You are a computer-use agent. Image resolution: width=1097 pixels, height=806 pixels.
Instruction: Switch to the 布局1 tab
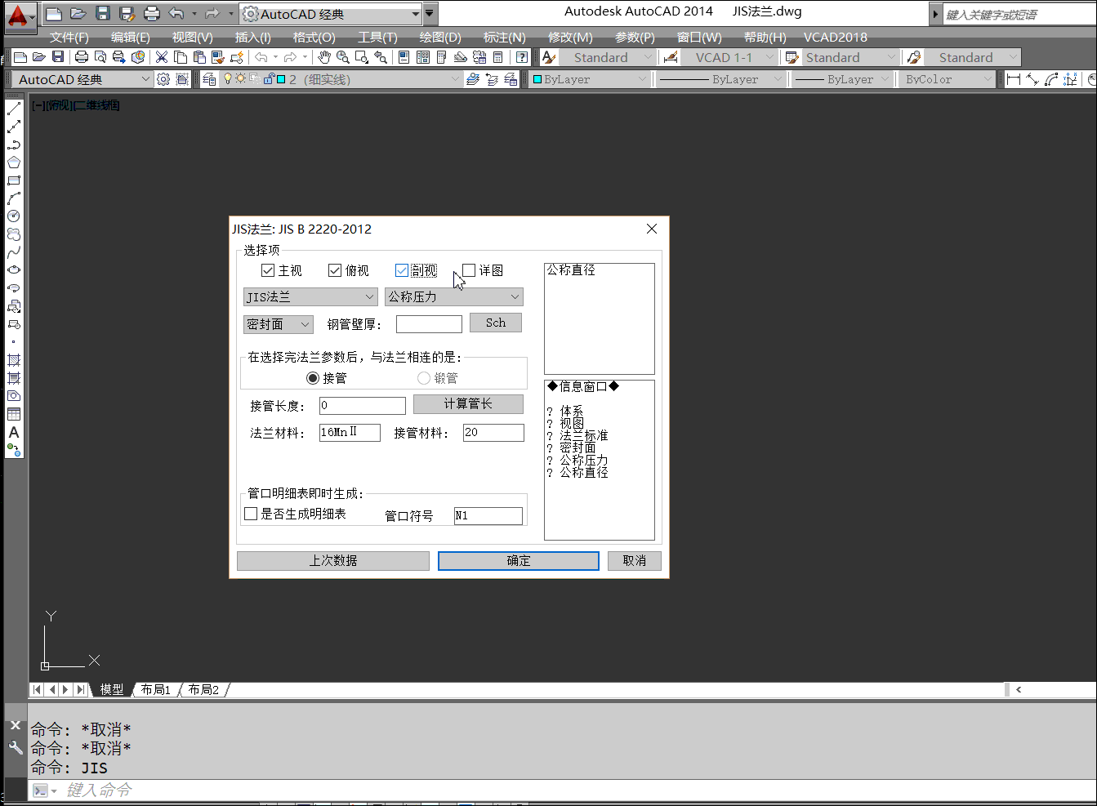click(x=155, y=689)
